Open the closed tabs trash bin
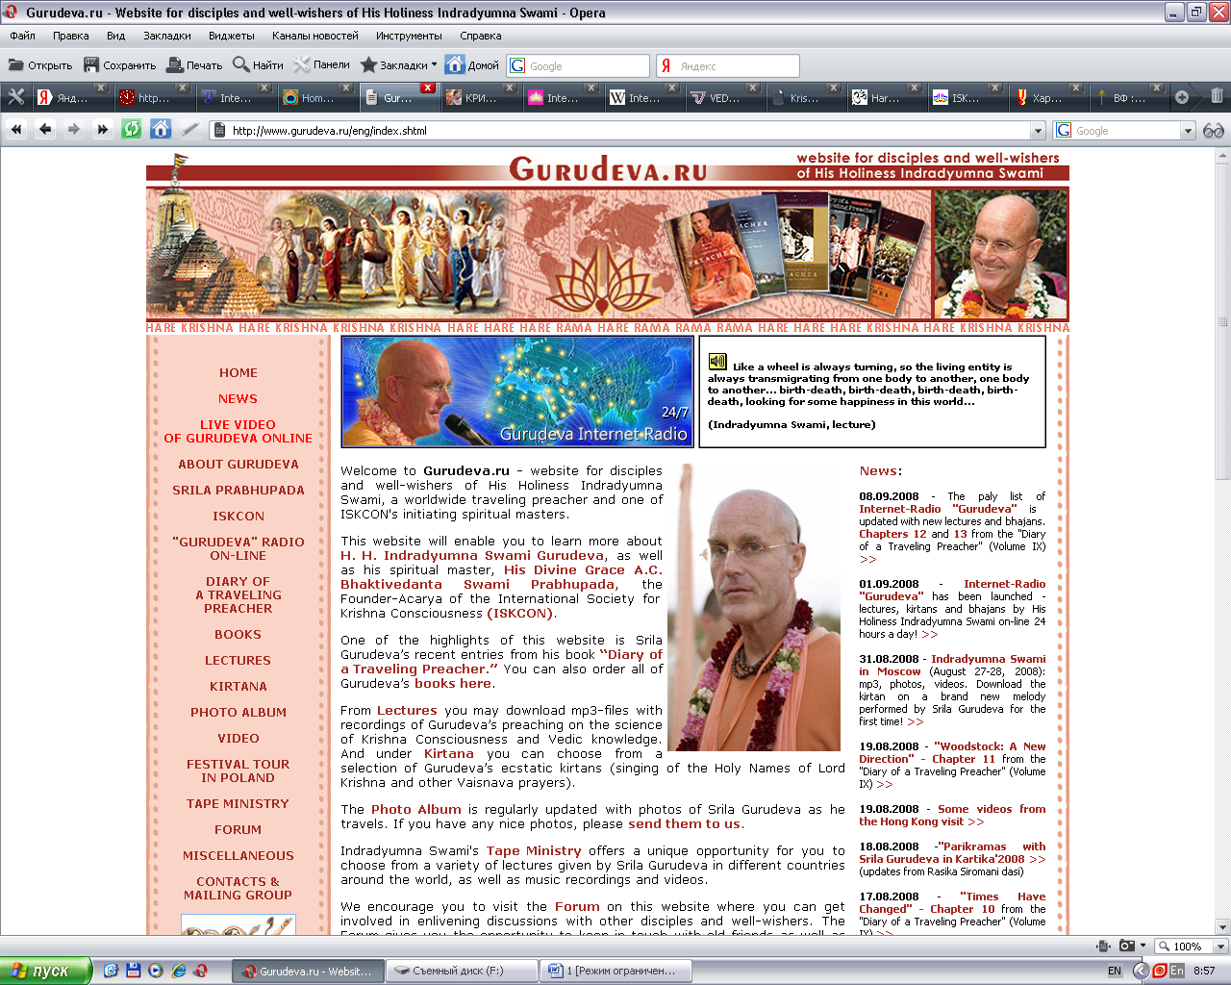 tap(1217, 96)
